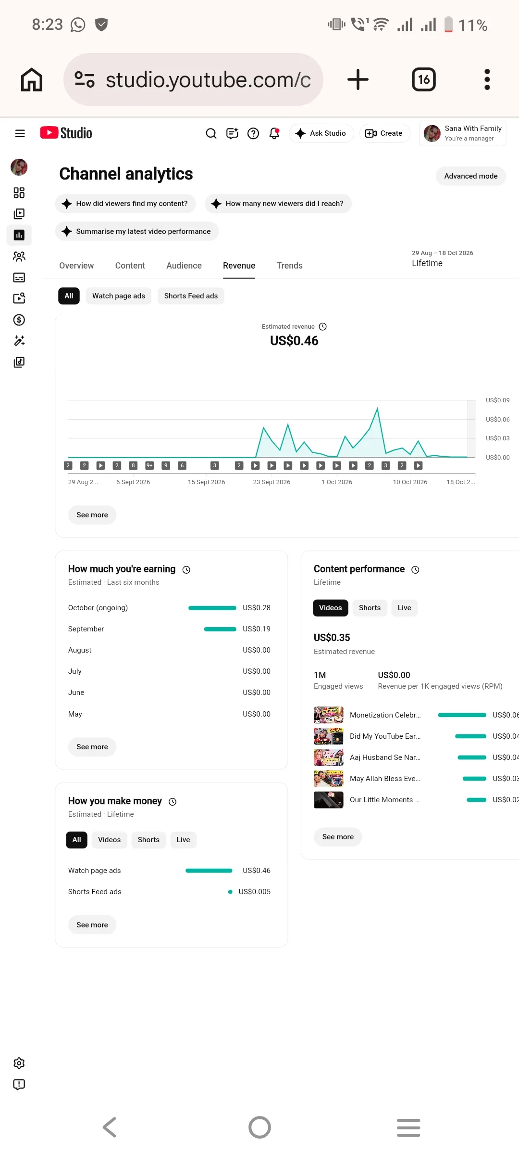Switch to the Audience tab
This screenshot has height=1155, width=519.
[x=184, y=266]
